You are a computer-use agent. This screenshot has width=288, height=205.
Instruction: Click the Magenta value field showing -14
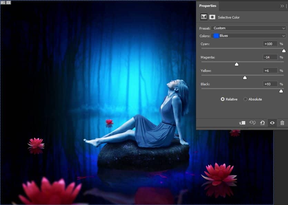click(270, 57)
